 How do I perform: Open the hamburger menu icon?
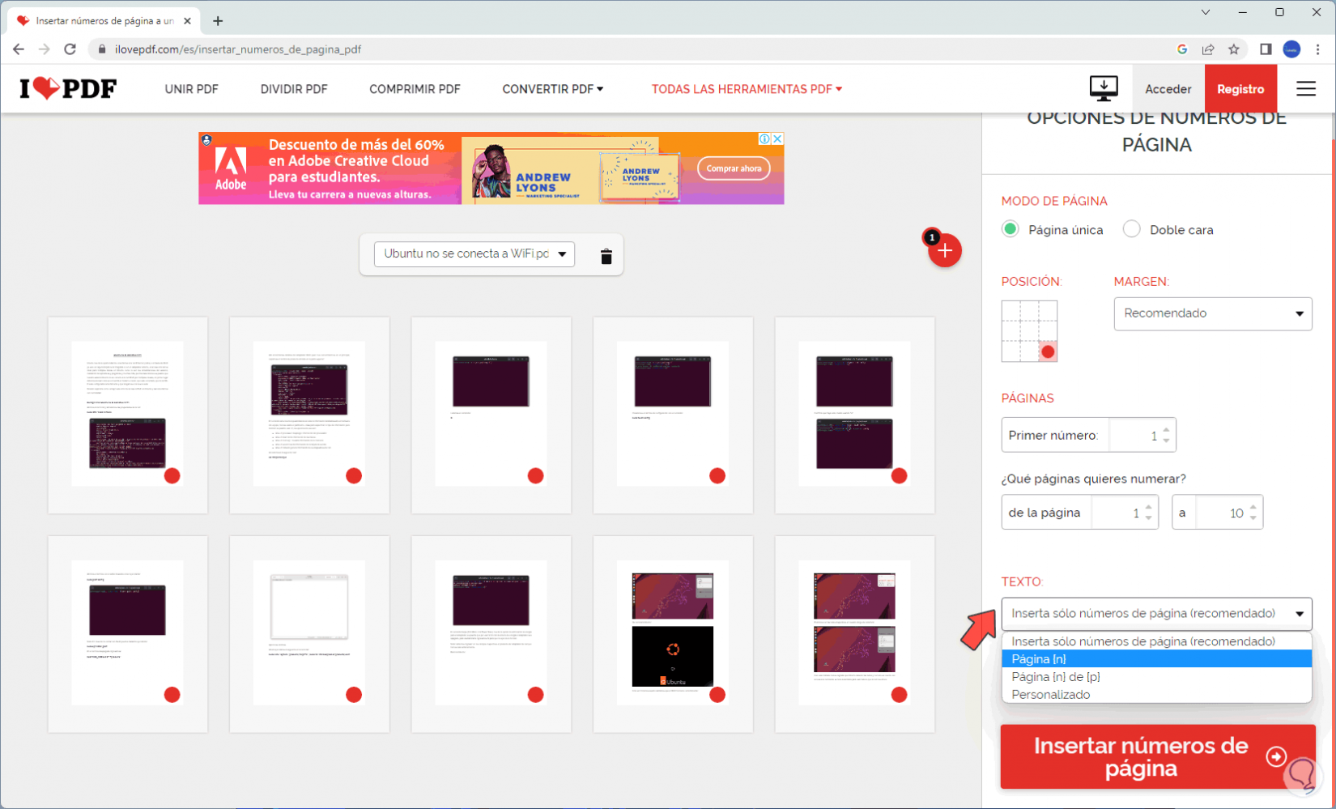click(x=1305, y=88)
